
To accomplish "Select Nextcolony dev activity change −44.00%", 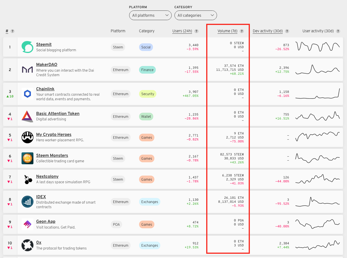I will (x=282, y=181).
